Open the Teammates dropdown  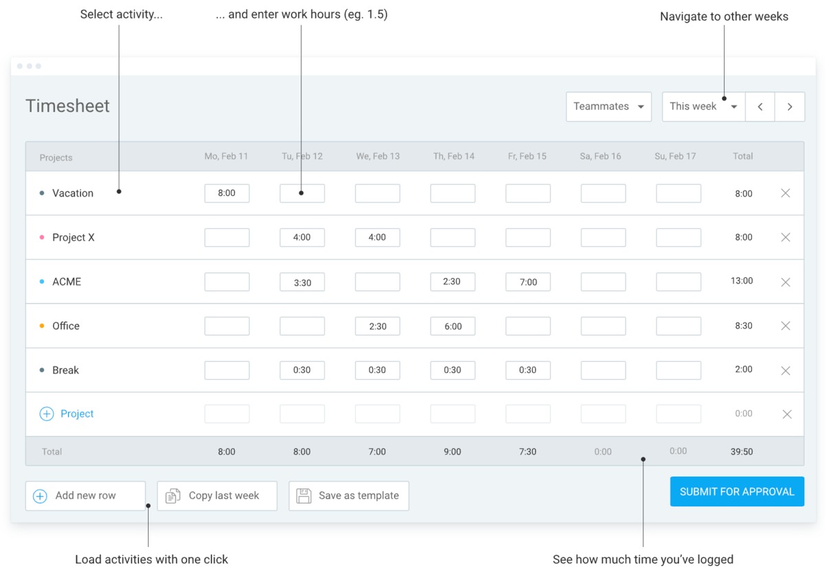[608, 107]
